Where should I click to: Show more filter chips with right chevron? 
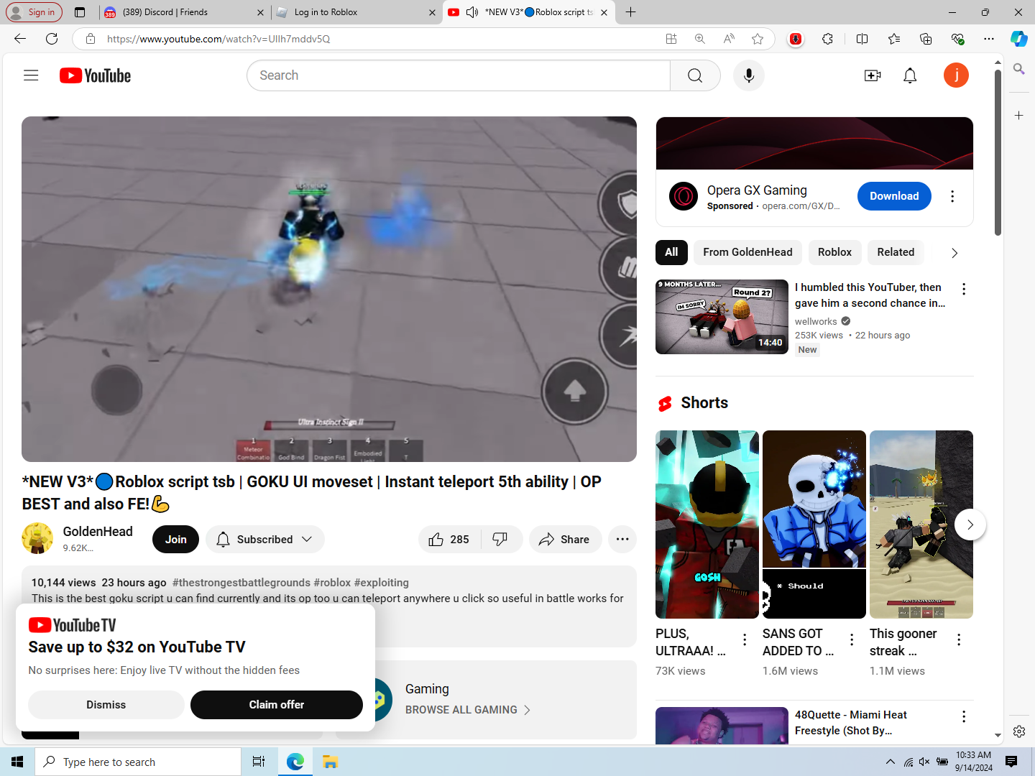(954, 253)
